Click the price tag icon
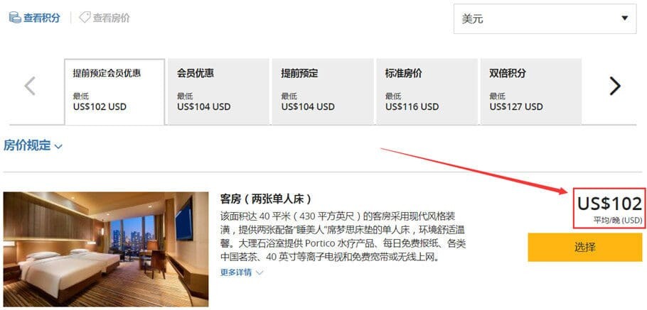 [x=85, y=17]
